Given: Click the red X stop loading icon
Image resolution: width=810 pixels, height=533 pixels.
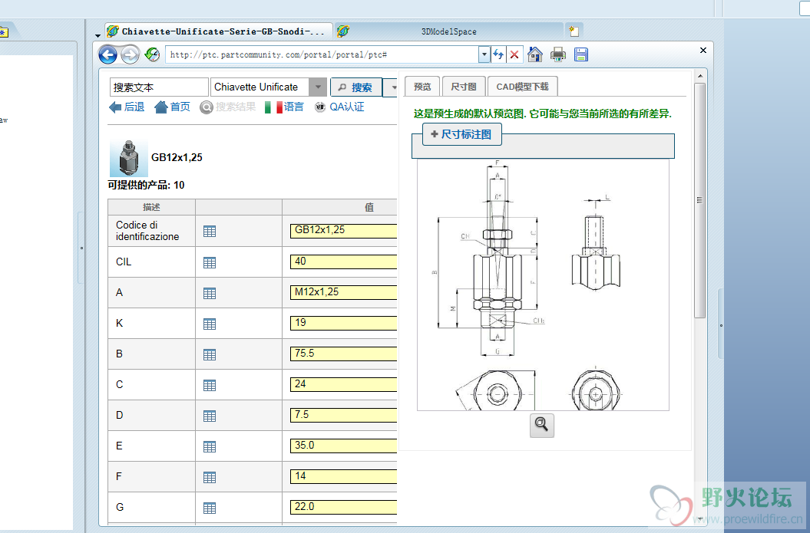Looking at the screenshot, I should point(514,54).
